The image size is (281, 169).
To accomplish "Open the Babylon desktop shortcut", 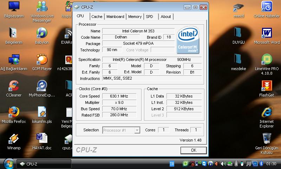I will (42, 33).
